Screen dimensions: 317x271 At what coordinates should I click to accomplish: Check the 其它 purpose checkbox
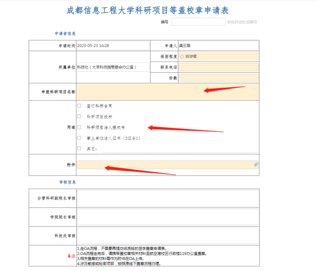[x=79, y=148]
